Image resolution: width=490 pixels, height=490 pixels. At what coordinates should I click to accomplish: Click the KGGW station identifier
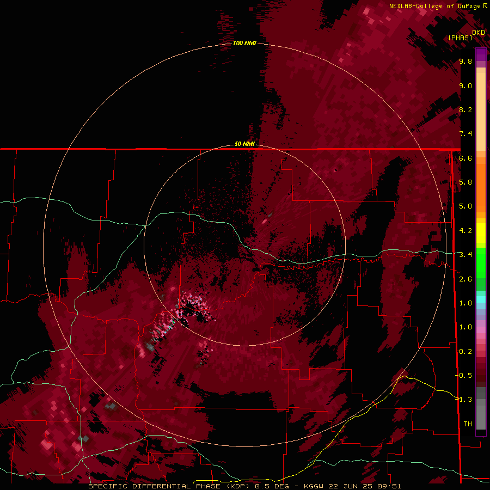click(314, 486)
